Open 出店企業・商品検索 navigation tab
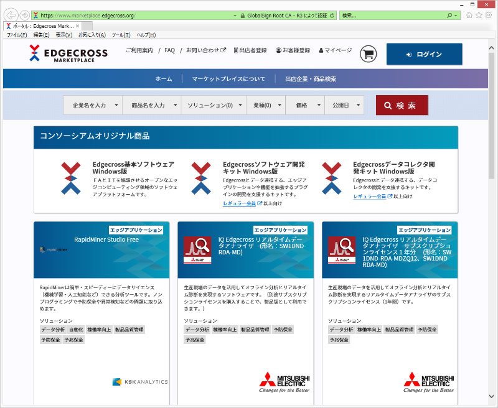The width and height of the screenshot is (498, 408). (x=310, y=79)
